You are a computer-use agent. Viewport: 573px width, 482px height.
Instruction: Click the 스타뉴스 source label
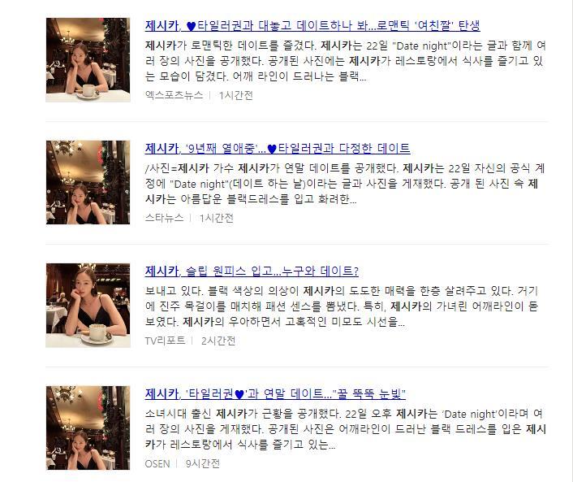[x=164, y=218]
